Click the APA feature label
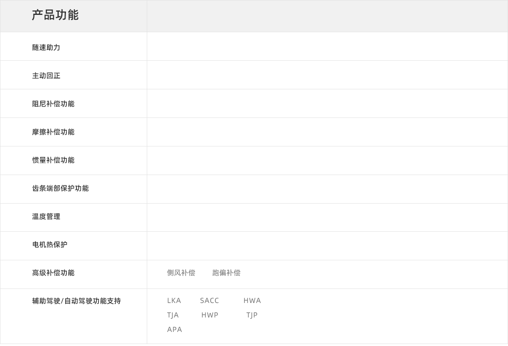508x346 pixels. coord(175,330)
